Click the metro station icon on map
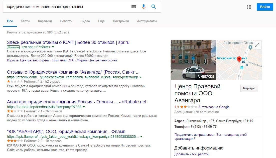Viewport: 276px width, 158px height. 244,62
